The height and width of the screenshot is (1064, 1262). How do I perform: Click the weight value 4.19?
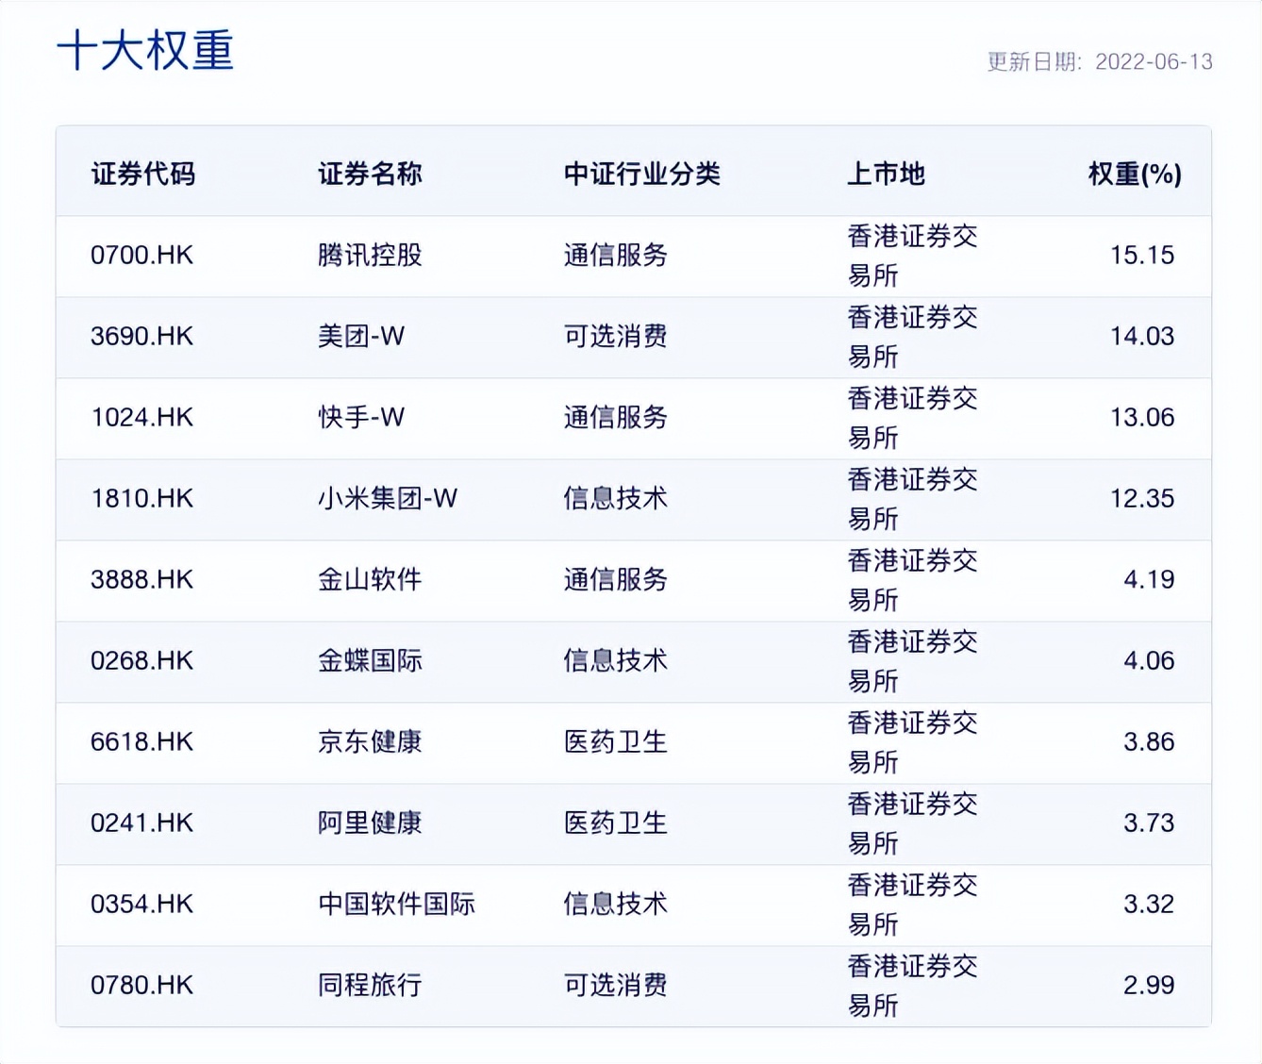pos(1149,580)
